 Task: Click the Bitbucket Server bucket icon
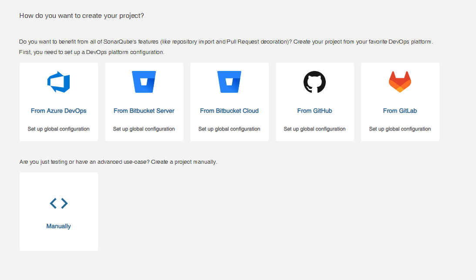tap(144, 82)
